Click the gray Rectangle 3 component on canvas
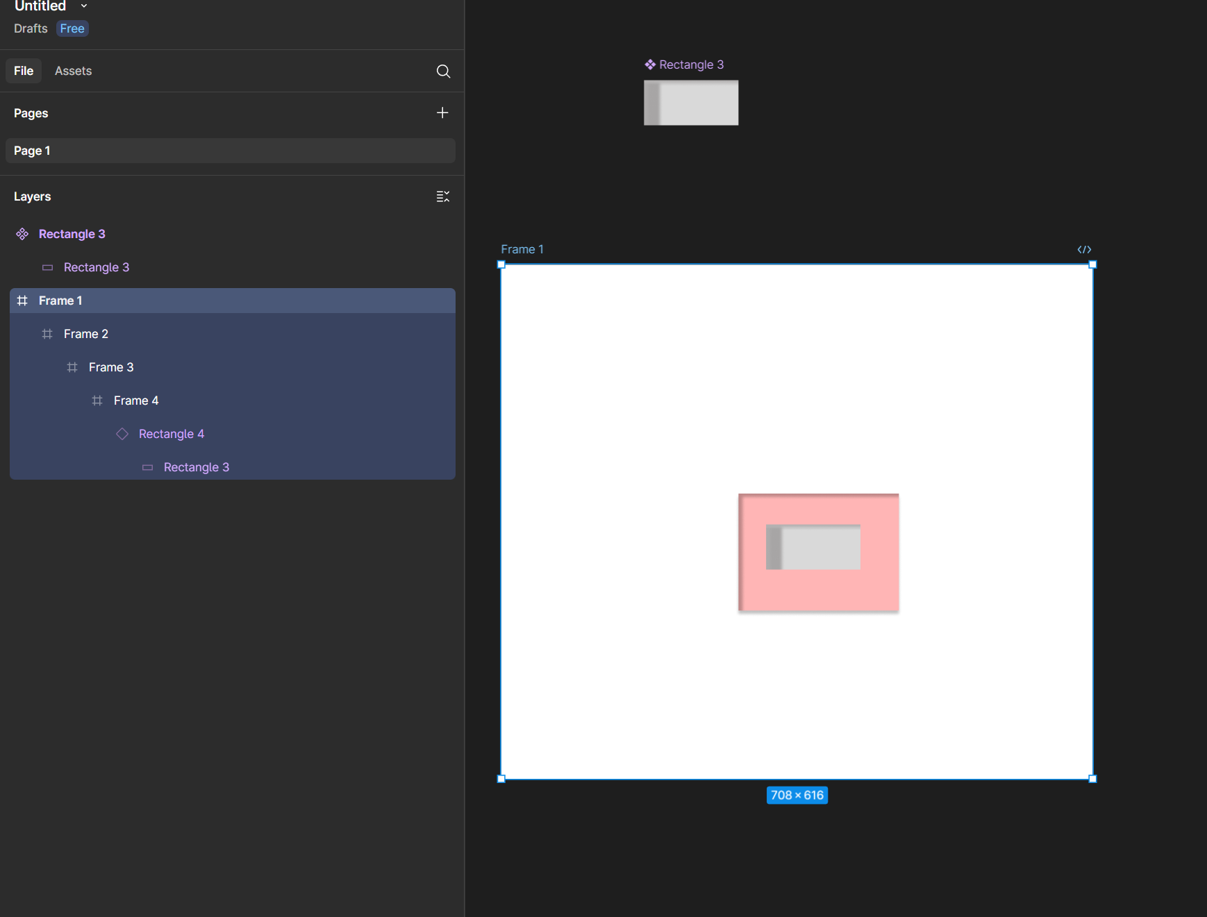 [x=691, y=103]
